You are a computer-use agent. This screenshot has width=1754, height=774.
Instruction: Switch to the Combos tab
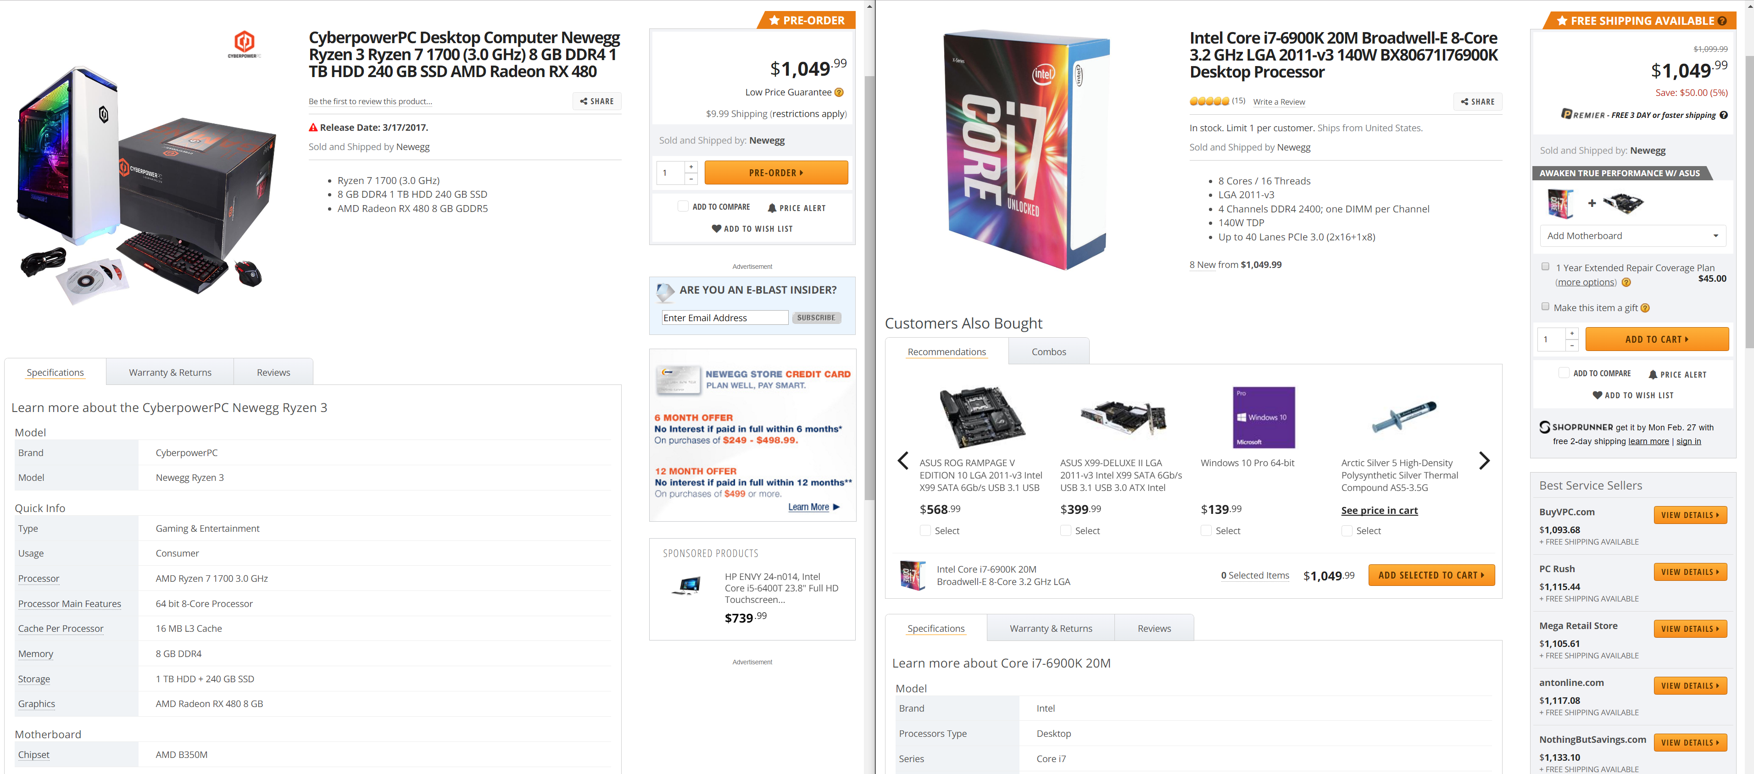pyautogui.click(x=1048, y=352)
